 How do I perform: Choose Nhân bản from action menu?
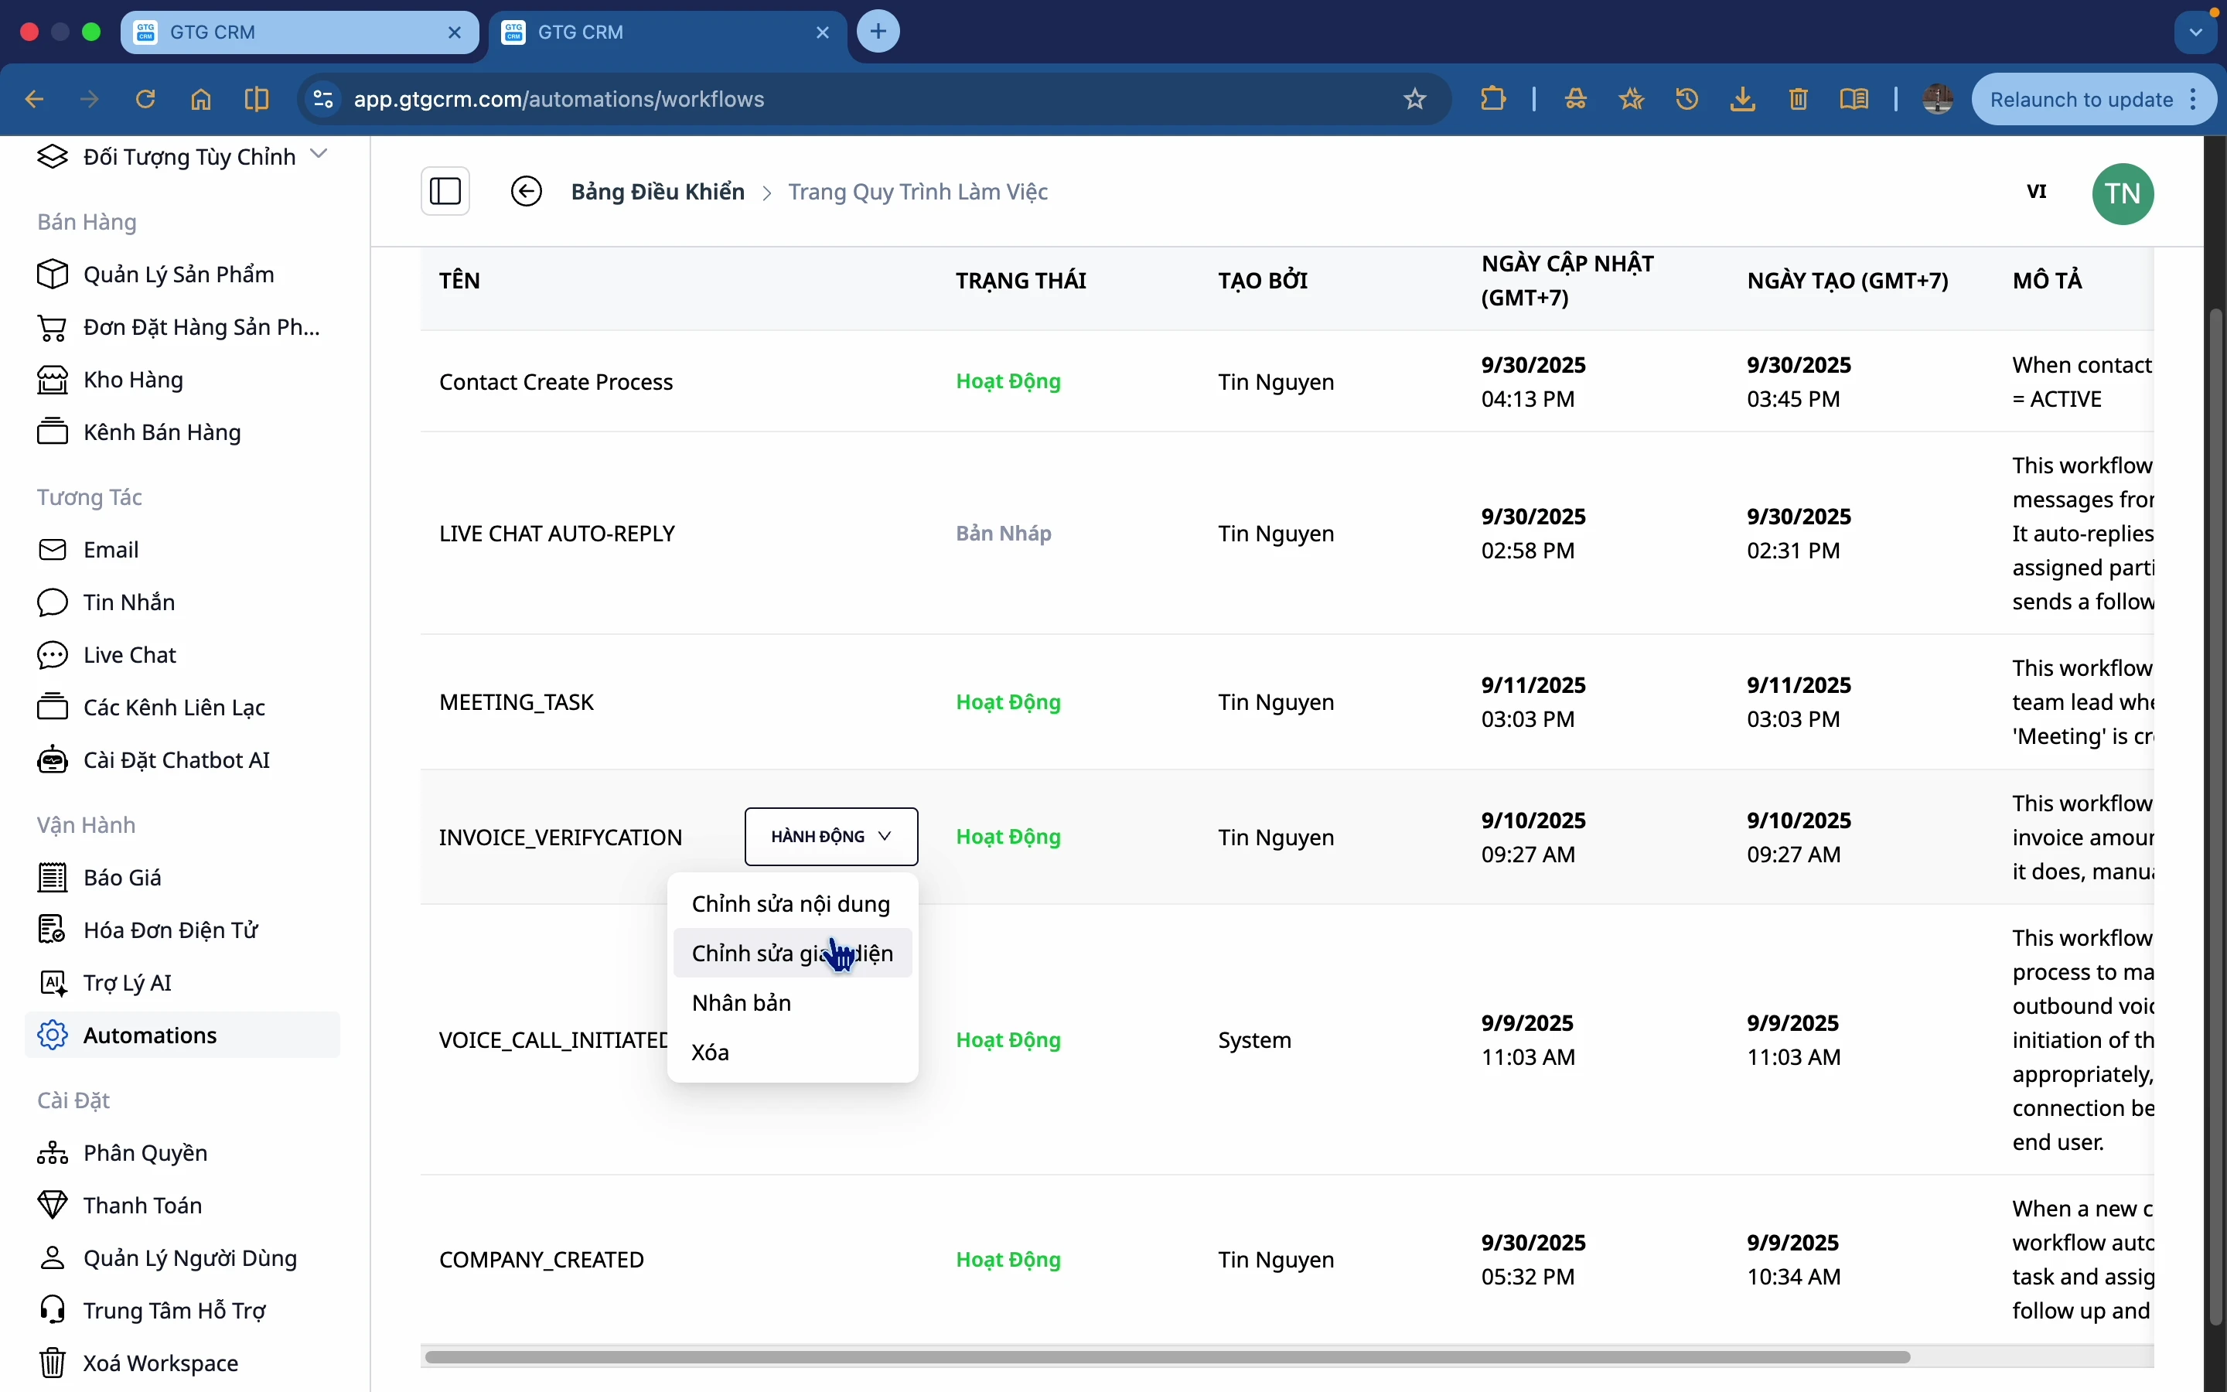[742, 1002]
